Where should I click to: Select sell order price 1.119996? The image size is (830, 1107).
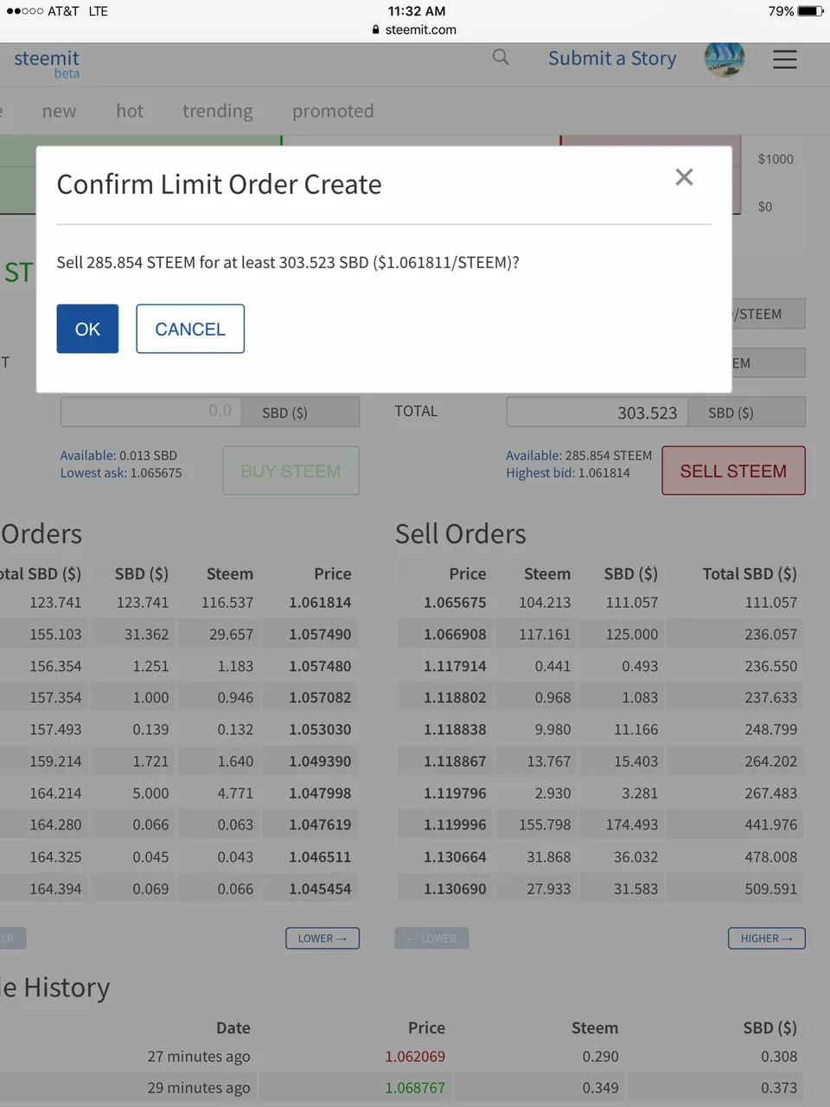coord(455,824)
